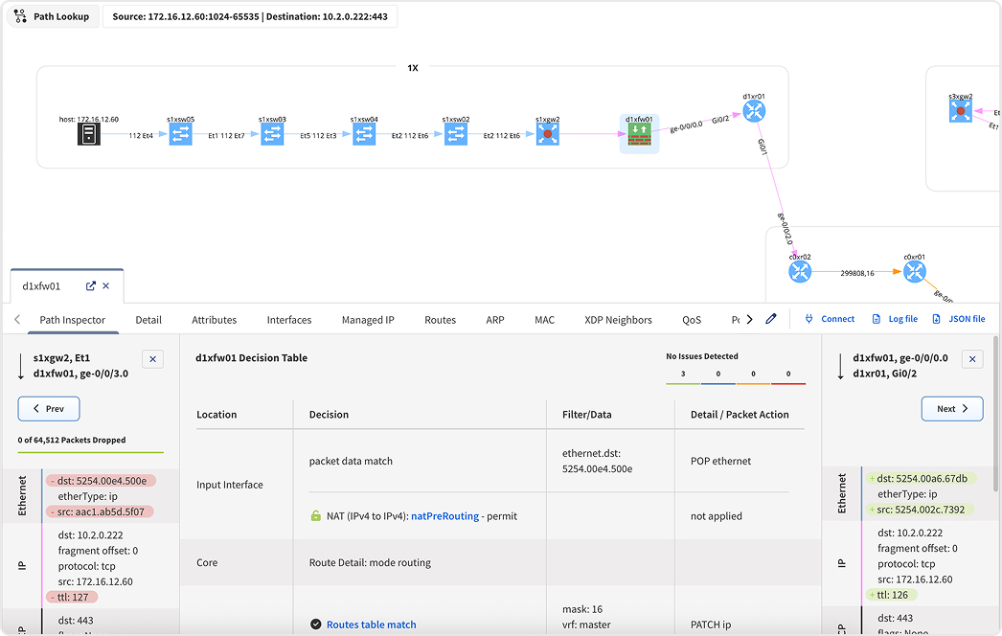Select the d1xr01 router node
This screenshot has height=636, width=1002.
[754, 112]
